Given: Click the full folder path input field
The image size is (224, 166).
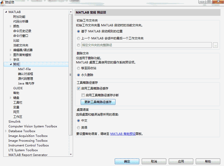Looking at the screenshot, I should coord(146,45).
